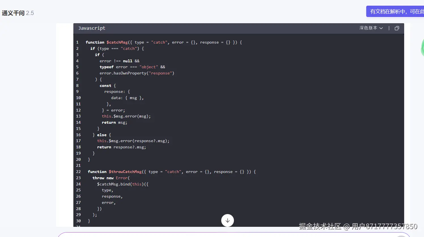Click 'response: {' on line 9
Screen dimensions: 424x237
117,91
